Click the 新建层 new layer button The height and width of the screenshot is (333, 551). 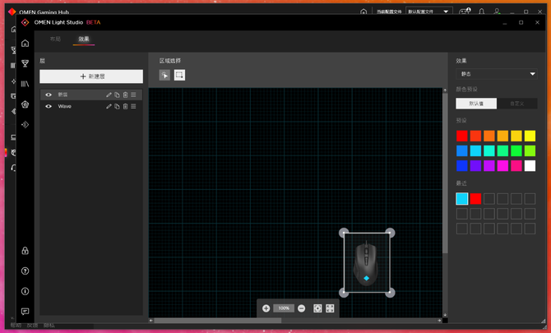[x=91, y=76]
